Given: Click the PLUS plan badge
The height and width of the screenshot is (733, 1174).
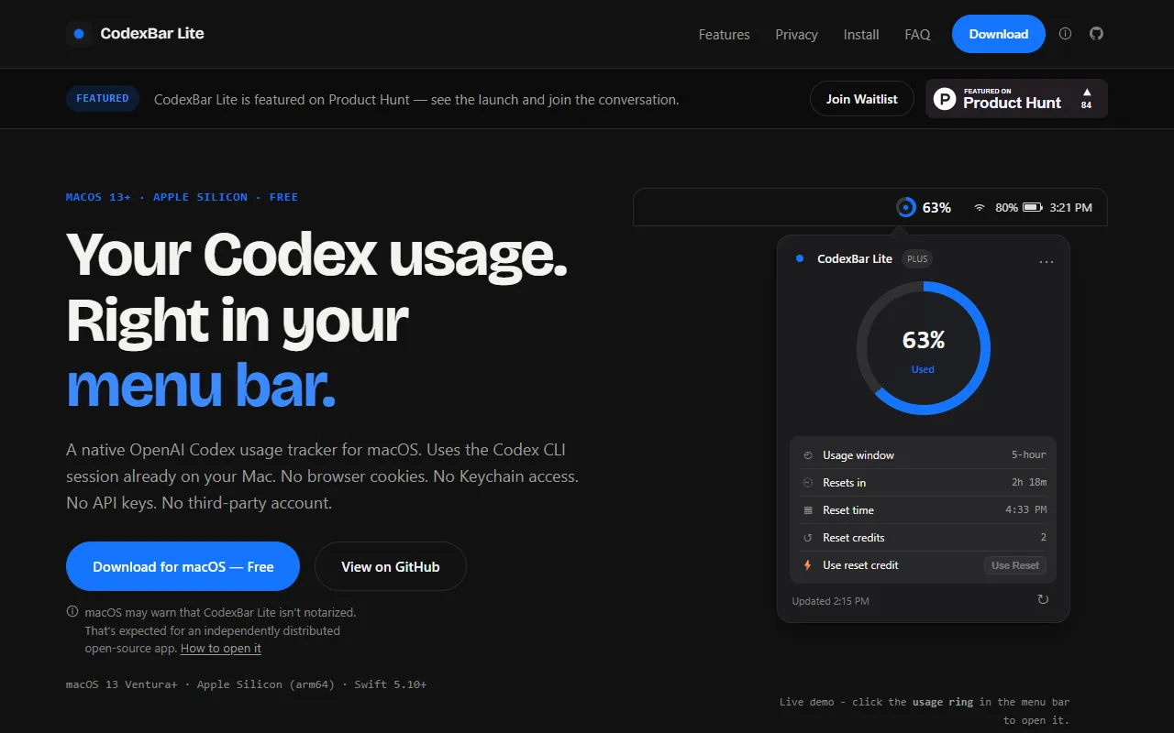Looking at the screenshot, I should coord(917,259).
